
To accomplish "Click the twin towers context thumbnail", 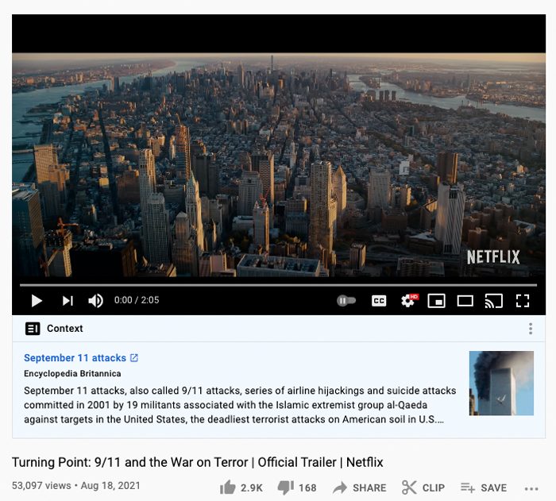I will point(501,383).
